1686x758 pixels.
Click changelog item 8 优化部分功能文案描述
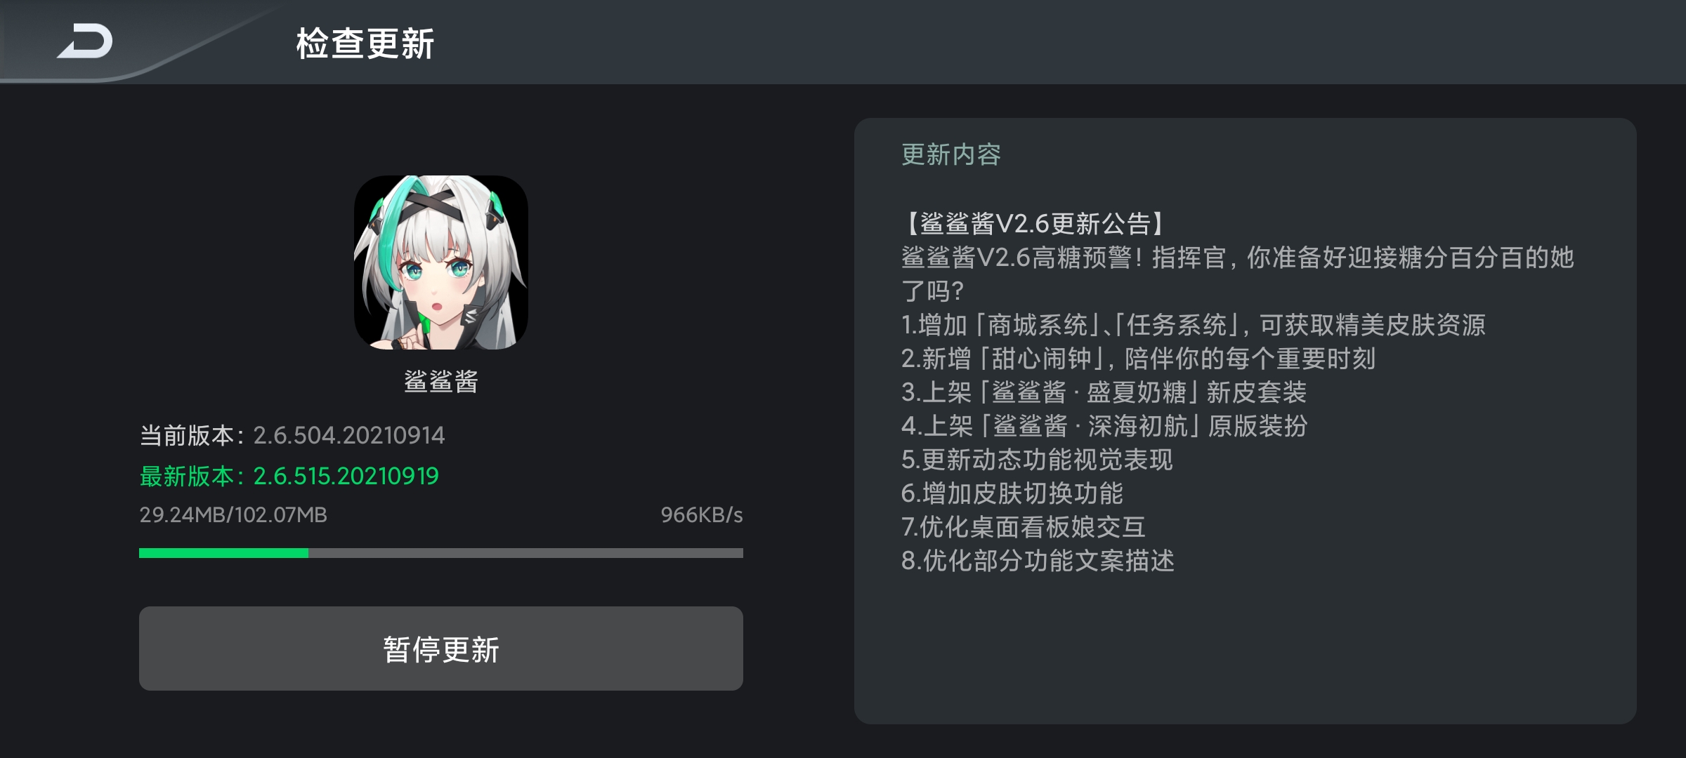[x=1038, y=561]
